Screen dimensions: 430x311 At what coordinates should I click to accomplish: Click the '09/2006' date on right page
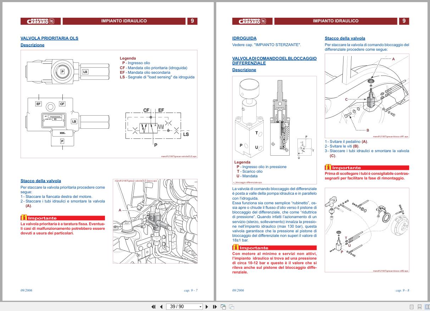[238, 290]
